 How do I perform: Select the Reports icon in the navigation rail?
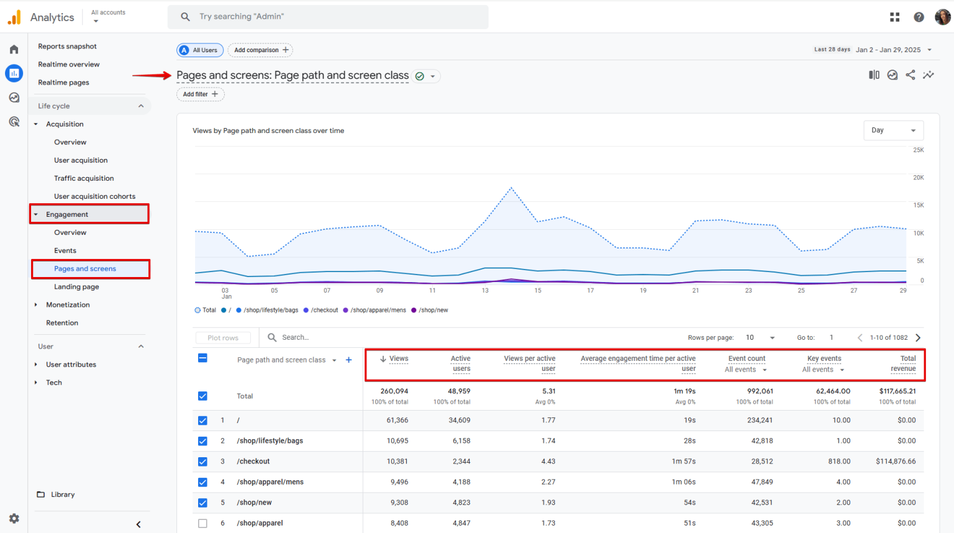click(14, 73)
